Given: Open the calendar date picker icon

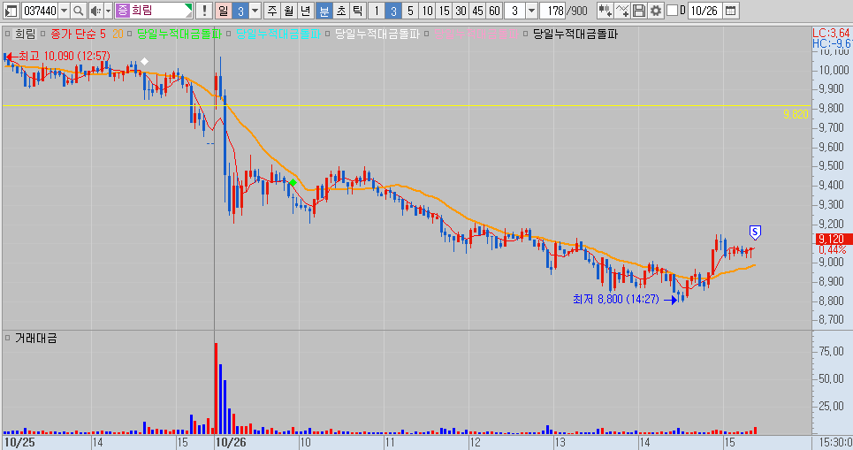Looking at the screenshot, I should point(731,11).
